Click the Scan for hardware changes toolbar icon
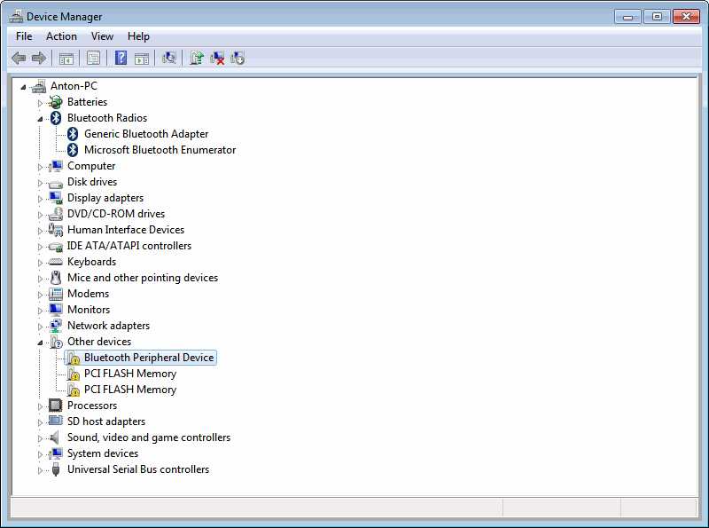 pyautogui.click(x=169, y=58)
